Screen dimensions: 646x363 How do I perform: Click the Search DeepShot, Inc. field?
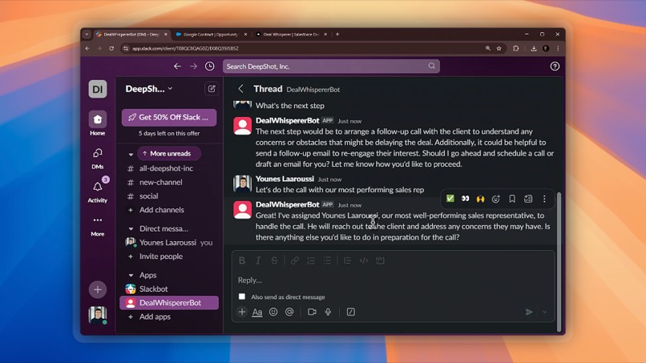(331, 66)
